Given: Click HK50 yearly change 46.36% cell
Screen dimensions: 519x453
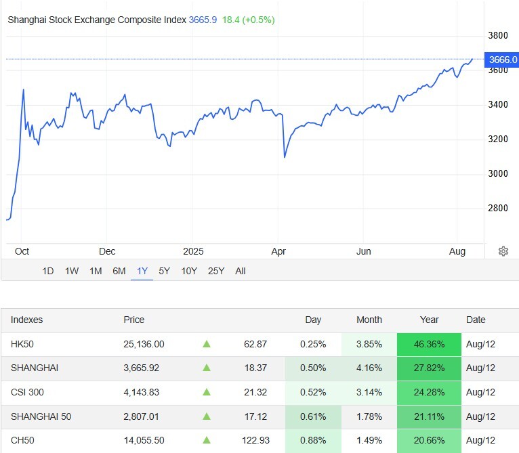Looking at the screenshot, I should coord(429,344).
